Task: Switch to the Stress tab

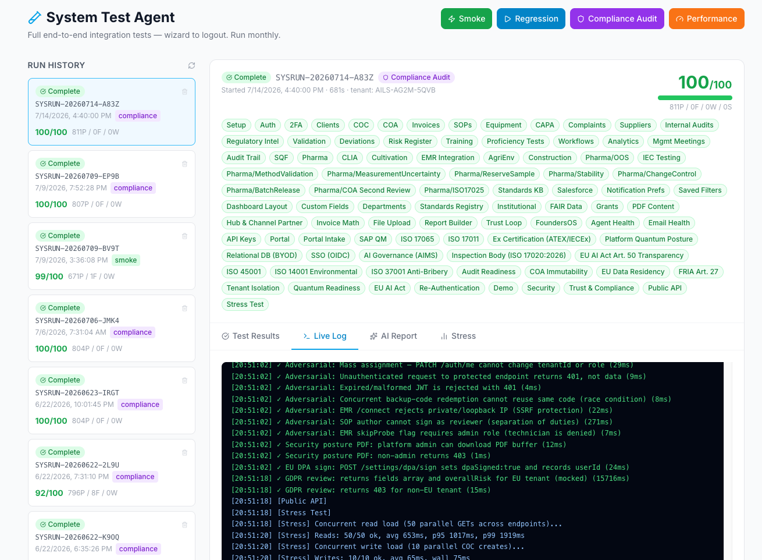Action: (x=458, y=336)
